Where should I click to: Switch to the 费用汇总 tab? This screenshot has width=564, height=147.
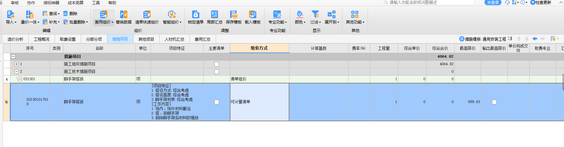tap(203, 39)
